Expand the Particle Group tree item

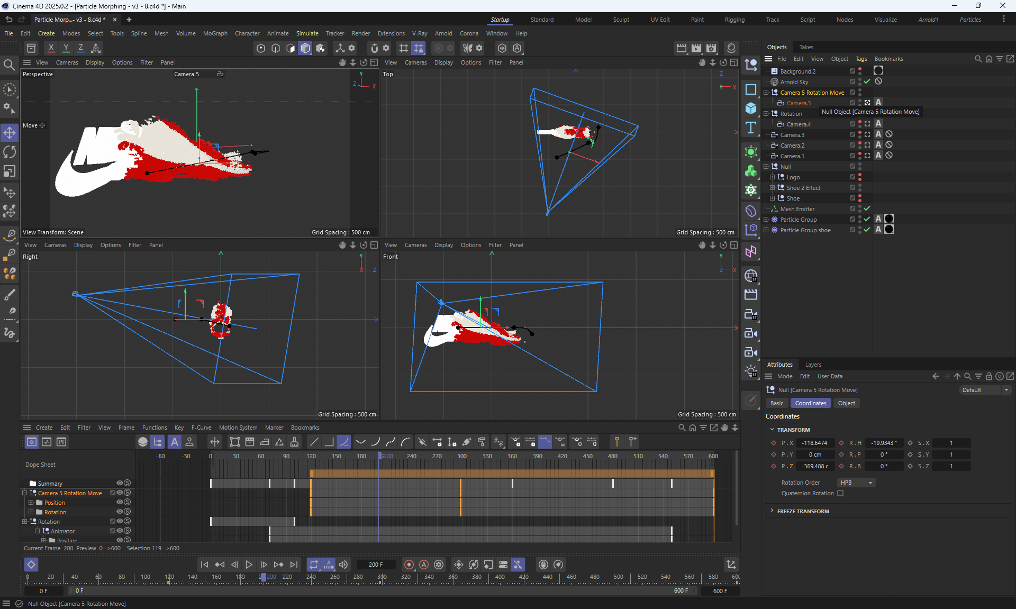pos(766,220)
